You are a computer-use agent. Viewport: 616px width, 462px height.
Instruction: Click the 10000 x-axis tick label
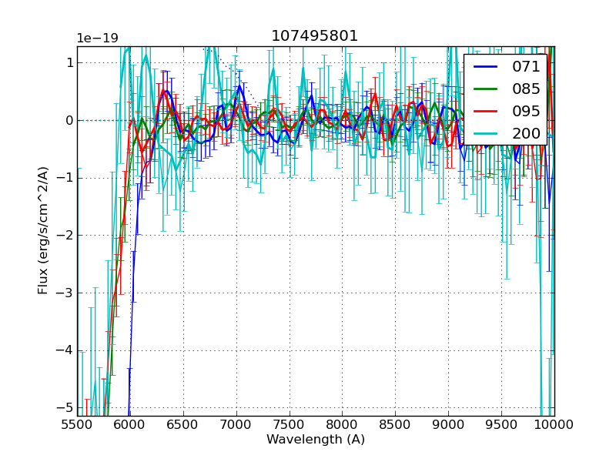point(554,424)
